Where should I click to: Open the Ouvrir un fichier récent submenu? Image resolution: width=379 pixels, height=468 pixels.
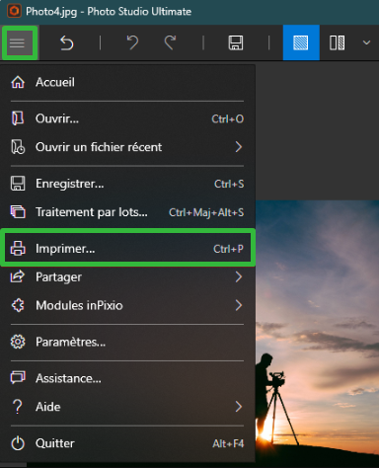click(x=127, y=147)
